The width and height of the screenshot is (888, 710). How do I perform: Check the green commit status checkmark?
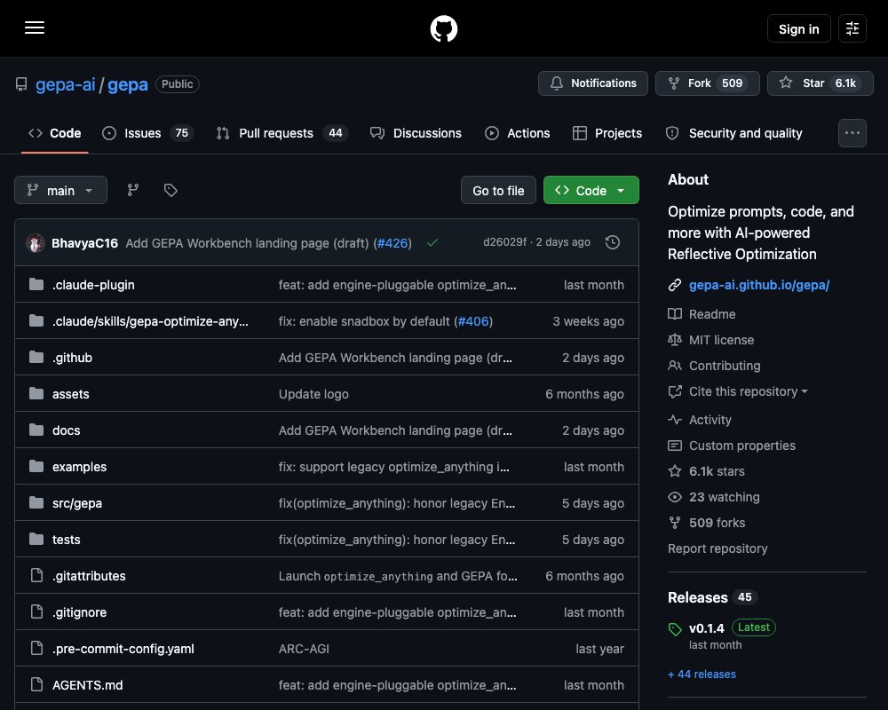point(432,243)
